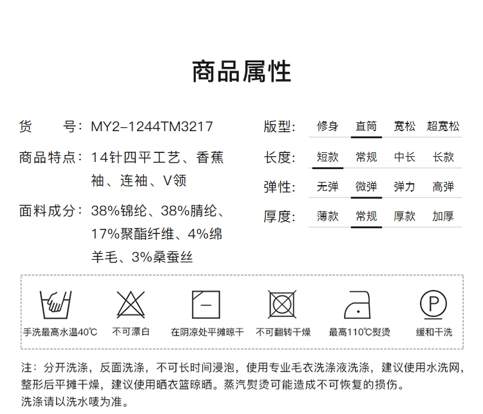Select the 修身 fit option

[327, 126]
